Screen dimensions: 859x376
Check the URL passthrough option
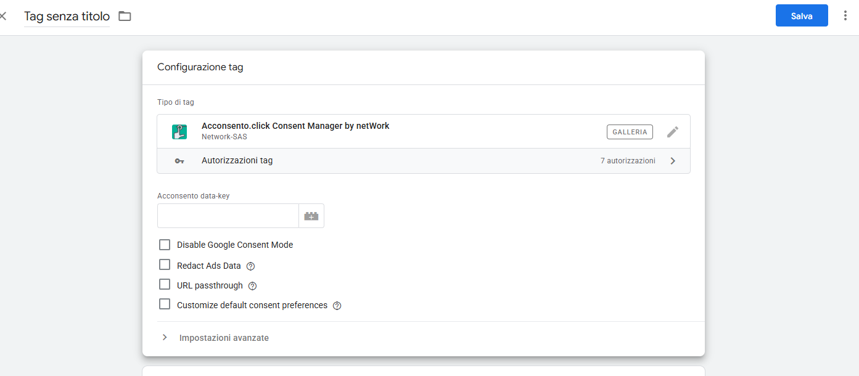165,285
